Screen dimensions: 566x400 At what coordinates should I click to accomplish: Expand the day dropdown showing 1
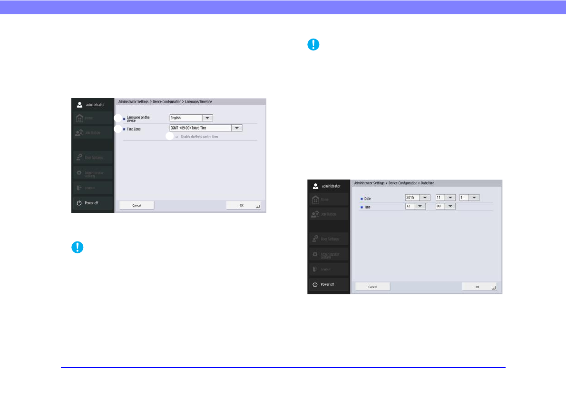click(473, 198)
